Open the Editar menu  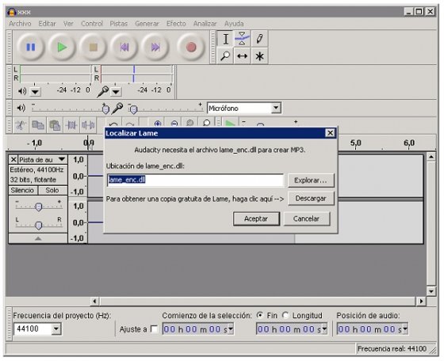[x=48, y=24]
